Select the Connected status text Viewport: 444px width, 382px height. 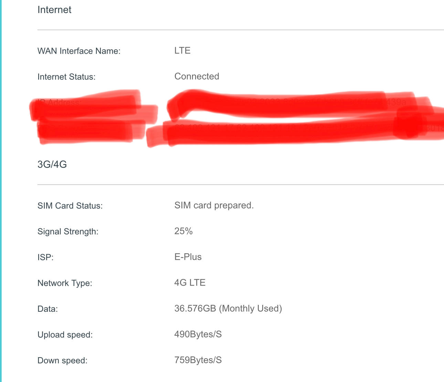click(x=197, y=76)
